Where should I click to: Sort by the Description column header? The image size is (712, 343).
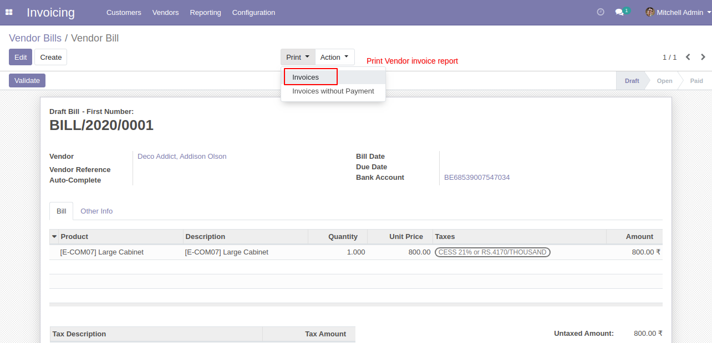[x=246, y=236]
